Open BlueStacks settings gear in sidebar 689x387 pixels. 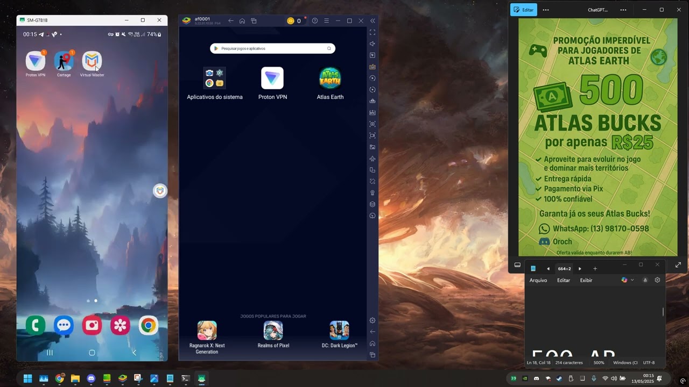(x=372, y=320)
